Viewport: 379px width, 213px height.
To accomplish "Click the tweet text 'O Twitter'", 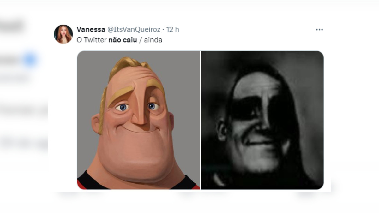I will [92, 40].
